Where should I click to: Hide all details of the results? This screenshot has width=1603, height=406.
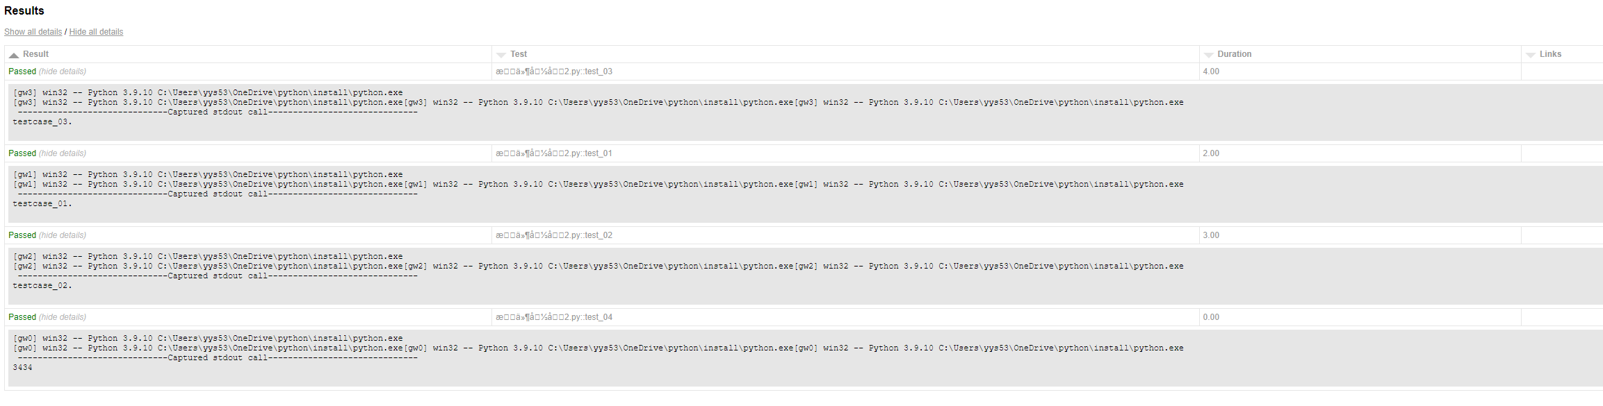pos(96,32)
